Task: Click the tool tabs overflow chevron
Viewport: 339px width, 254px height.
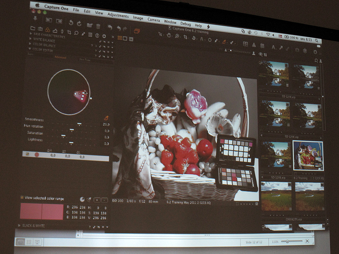Action: tap(113, 37)
